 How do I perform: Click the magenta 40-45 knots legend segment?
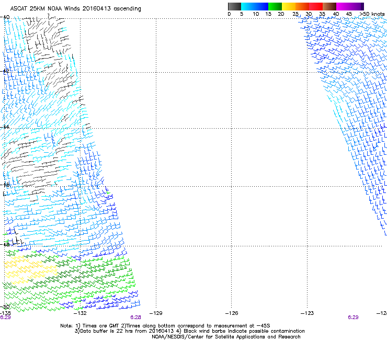(343, 6)
